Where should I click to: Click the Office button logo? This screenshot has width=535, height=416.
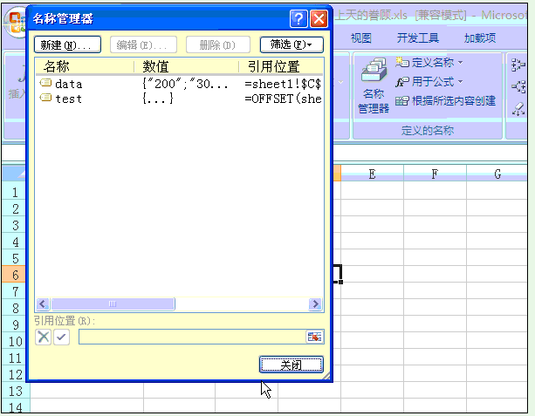pos(17,23)
